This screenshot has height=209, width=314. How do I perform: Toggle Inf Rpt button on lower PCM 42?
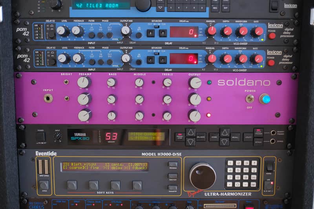tap(139, 62)
